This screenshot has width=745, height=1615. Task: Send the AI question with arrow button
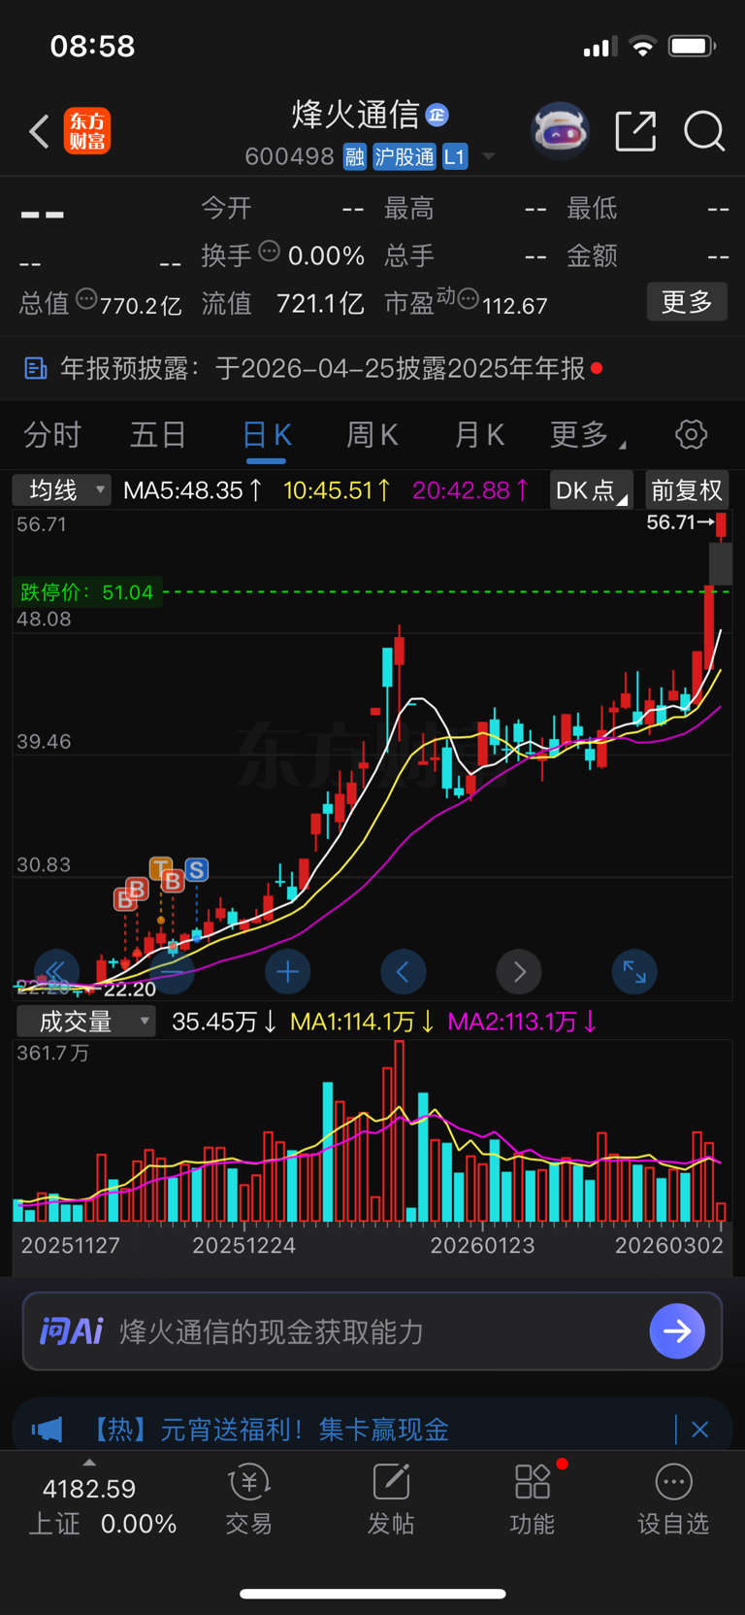(676, 1330)
